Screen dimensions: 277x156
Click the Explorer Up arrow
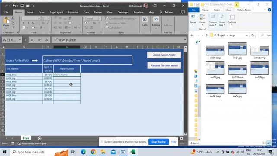pyautogui.click(x=207, y=35)
